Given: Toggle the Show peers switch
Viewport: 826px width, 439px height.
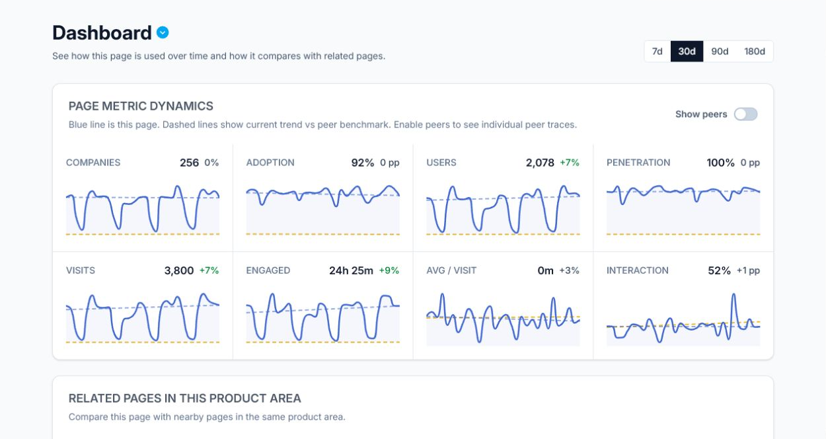Looking at the screenshot, I should (746, 114).
